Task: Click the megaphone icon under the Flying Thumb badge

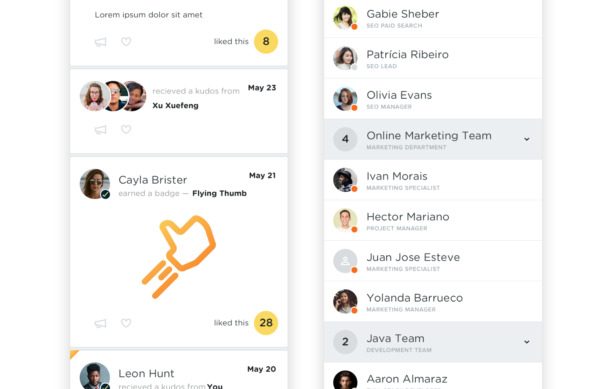Action: click(x=100, y=323)
